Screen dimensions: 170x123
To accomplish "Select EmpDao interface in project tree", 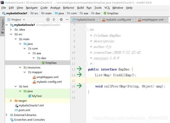I will click(x=37, y=63).
